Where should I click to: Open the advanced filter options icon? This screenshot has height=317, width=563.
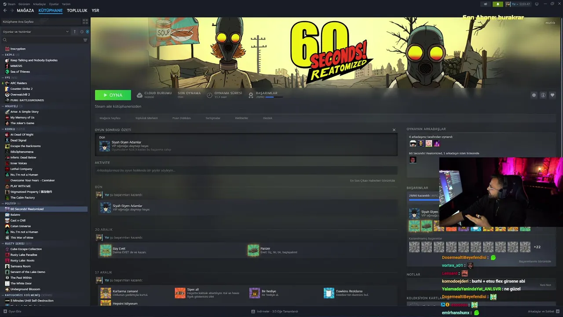tap(85, 40)
